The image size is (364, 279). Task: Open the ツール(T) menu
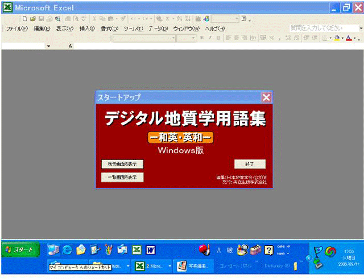134,28
